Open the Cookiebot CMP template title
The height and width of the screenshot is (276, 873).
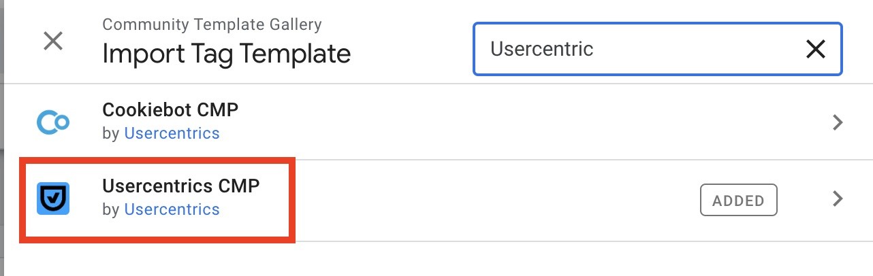pos(170,109)
